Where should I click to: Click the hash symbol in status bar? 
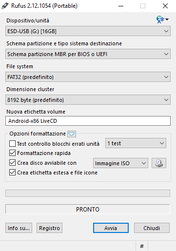point(142,246)
